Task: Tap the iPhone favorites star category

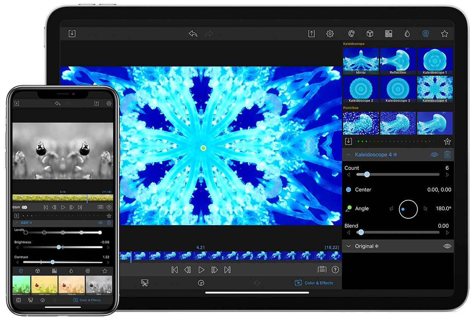Action: tap(105, 271)
